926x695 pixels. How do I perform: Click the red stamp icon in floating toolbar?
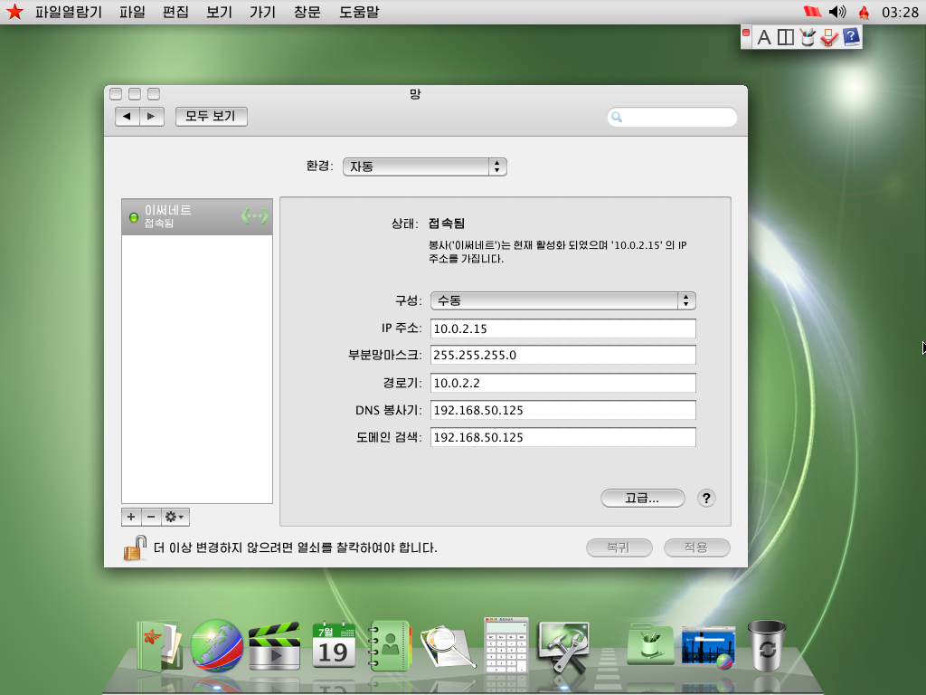[x=829, y=37]
